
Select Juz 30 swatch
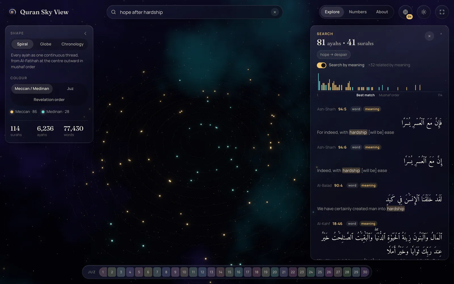coord(365,272)
